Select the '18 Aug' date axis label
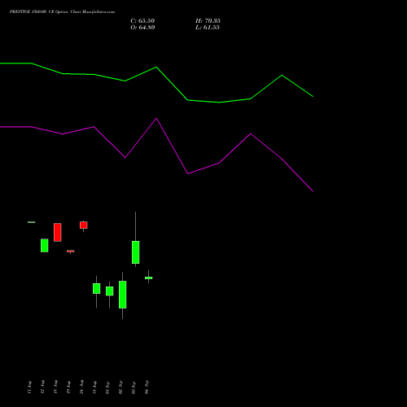The width and height of the screenshot is (407, 407). coord(55,387)
